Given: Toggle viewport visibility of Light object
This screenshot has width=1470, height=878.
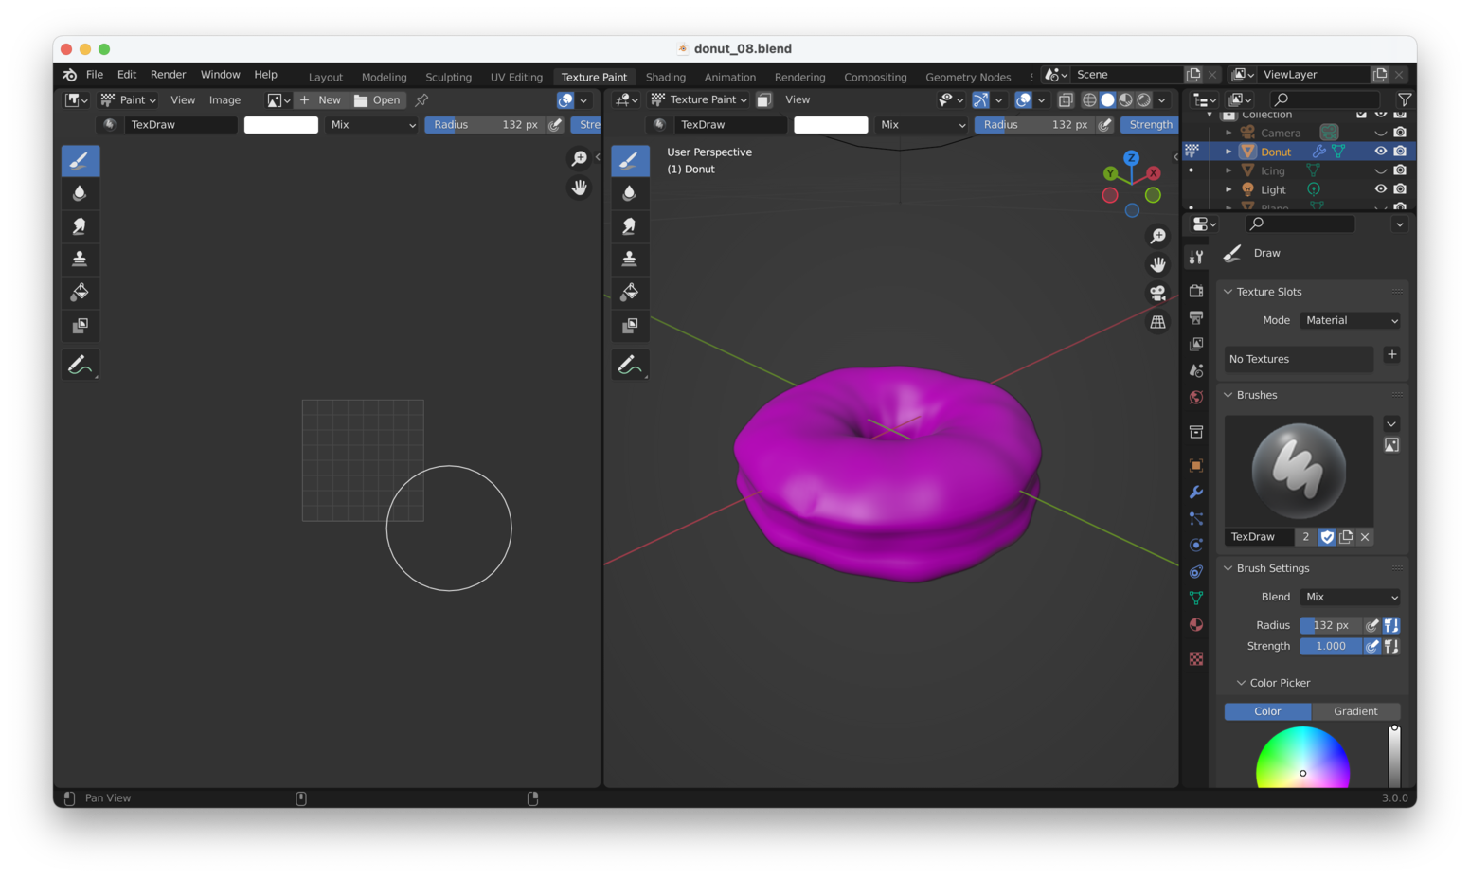Looking at the screenshot, I should point(1380,189).
